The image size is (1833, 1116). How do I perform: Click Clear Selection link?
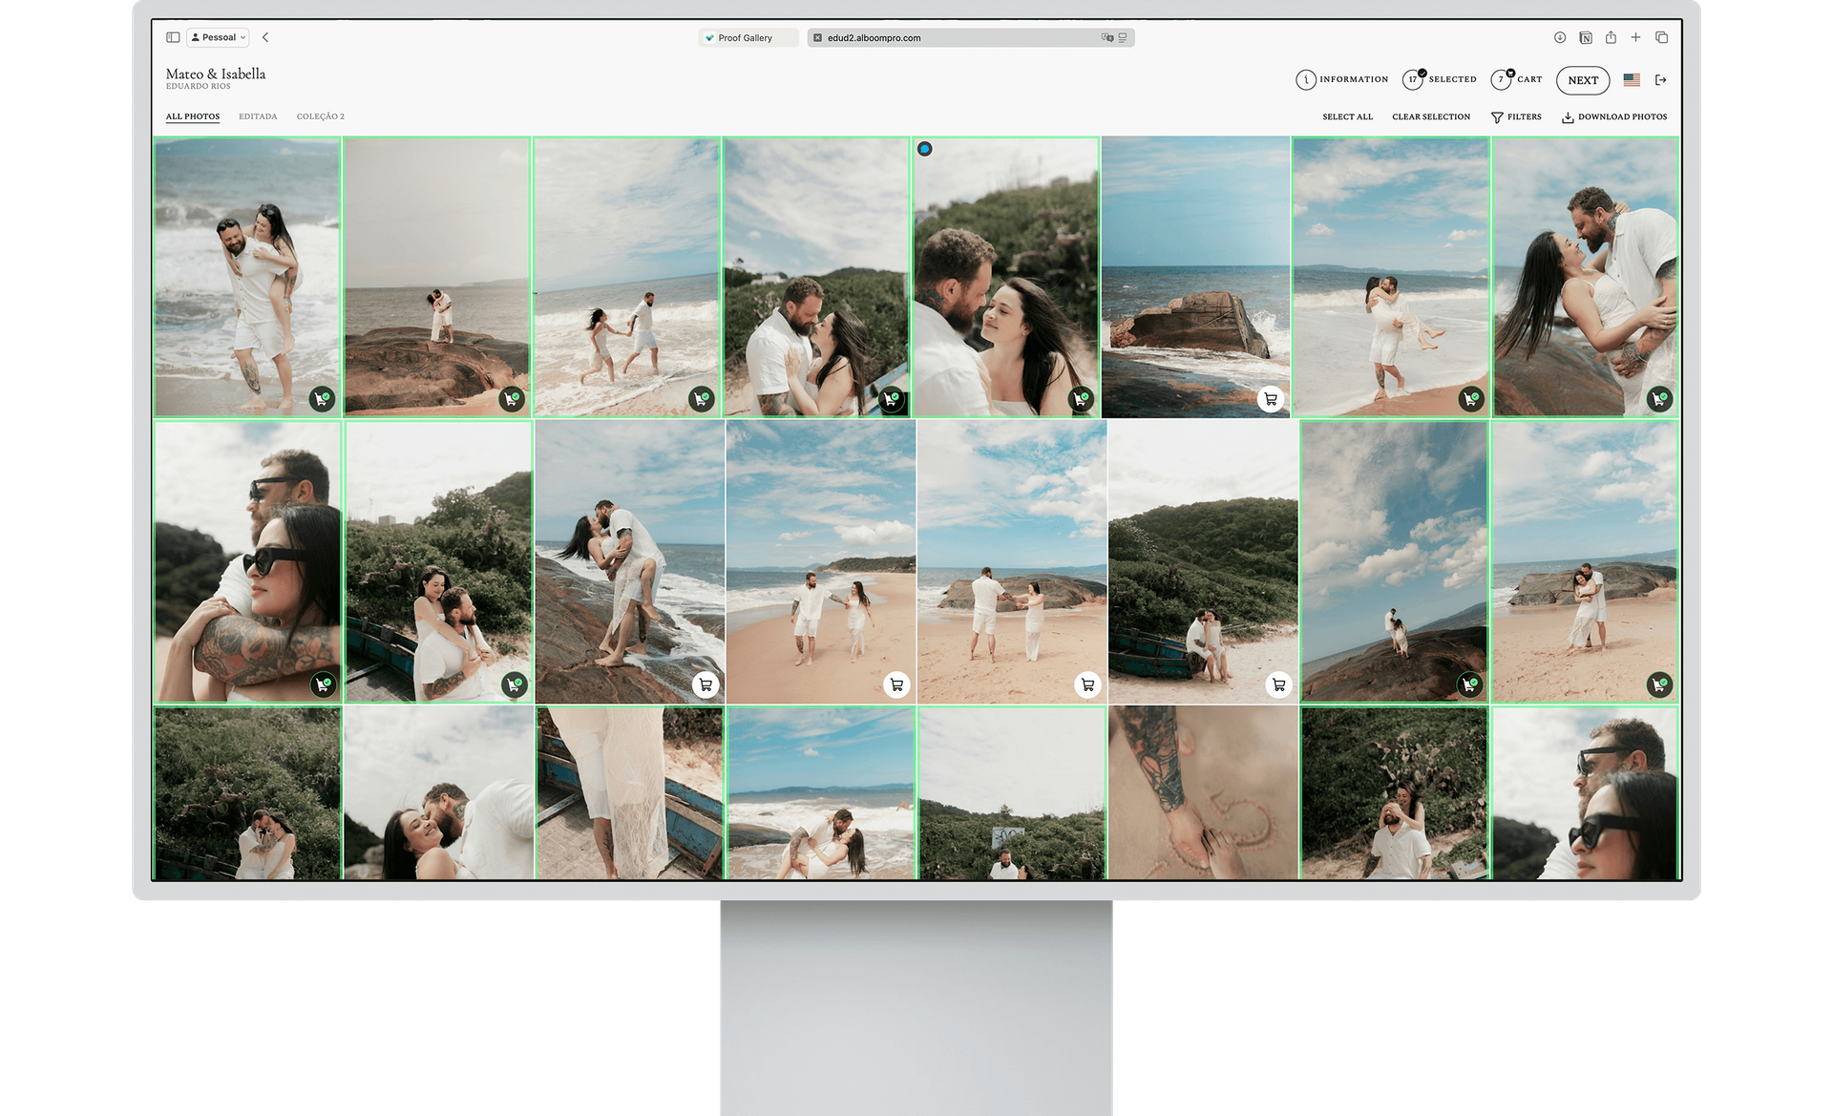click(x=1431, y=116)
